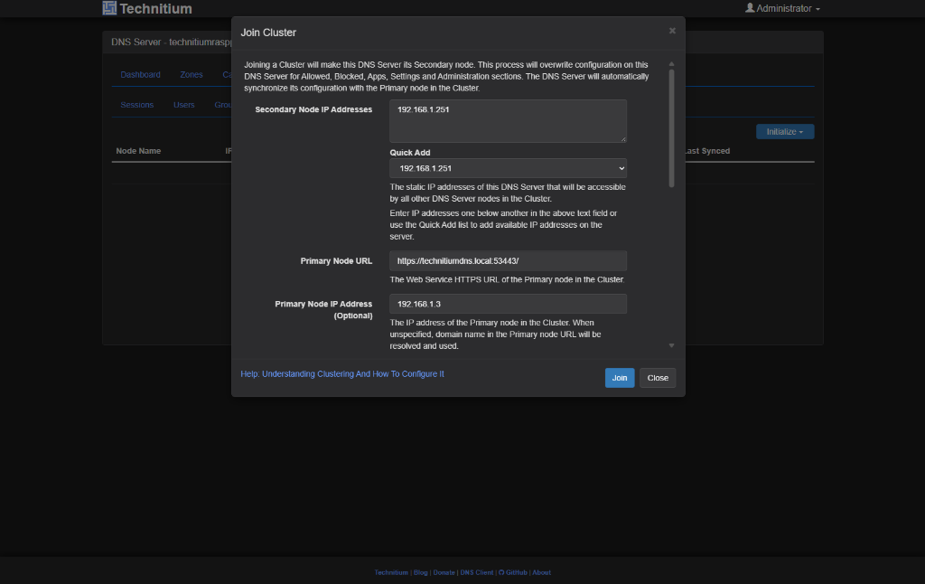Image resolution: width=925 pixels, height=584 pixels.
Task: Click the Join button
Action: (x=620, y=378)
